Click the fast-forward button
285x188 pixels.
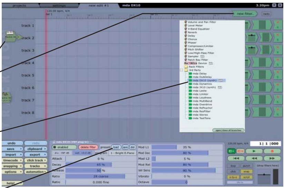[272, 158]
